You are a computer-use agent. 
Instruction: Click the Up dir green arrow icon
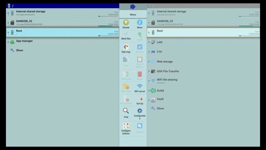point(140,34)
